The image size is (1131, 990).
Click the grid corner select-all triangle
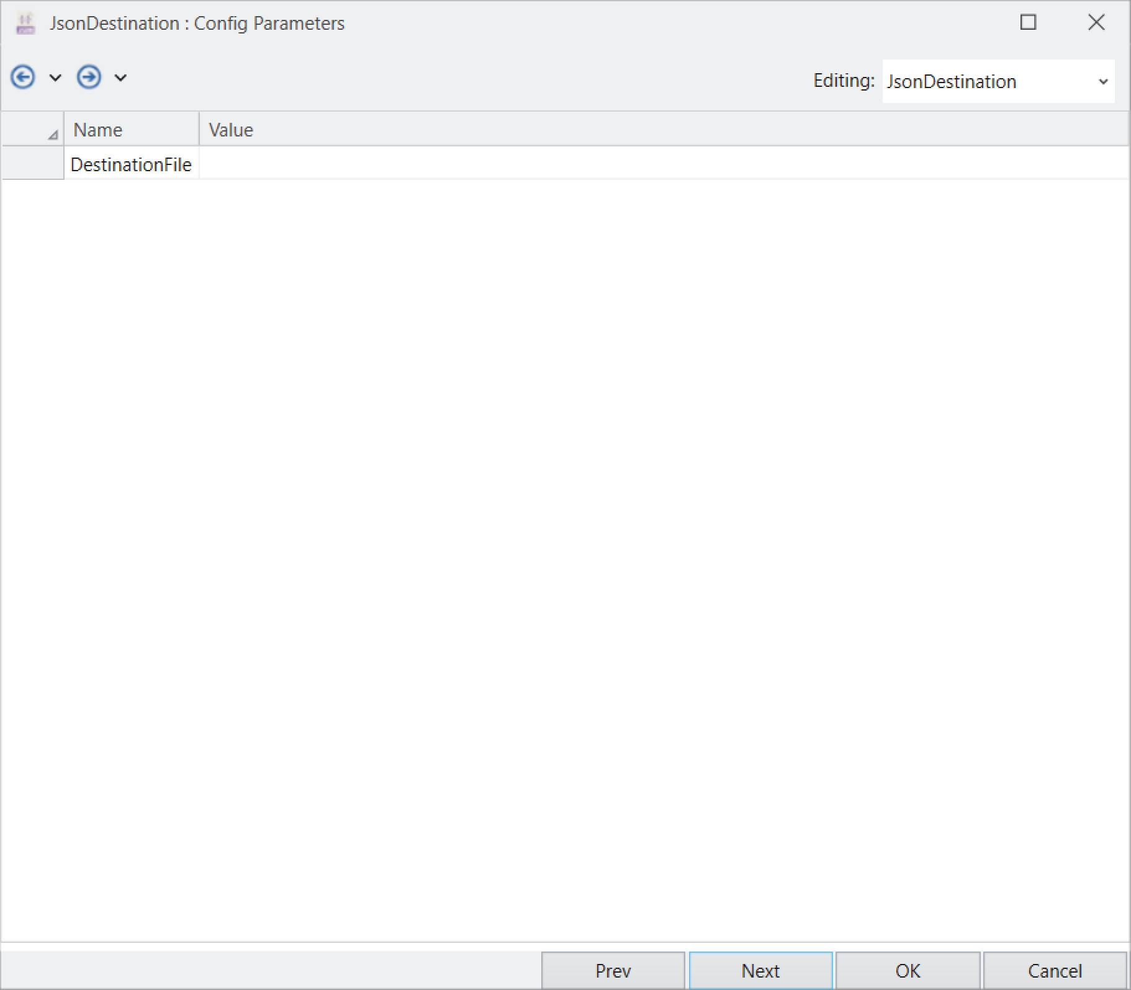pyautogui.click(x=53, y=134)
